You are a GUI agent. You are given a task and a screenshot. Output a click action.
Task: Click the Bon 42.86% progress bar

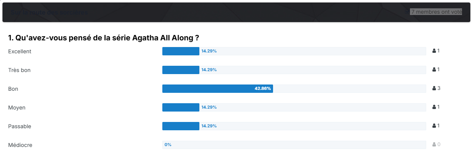pyautogui.click(x=294, y=89)
